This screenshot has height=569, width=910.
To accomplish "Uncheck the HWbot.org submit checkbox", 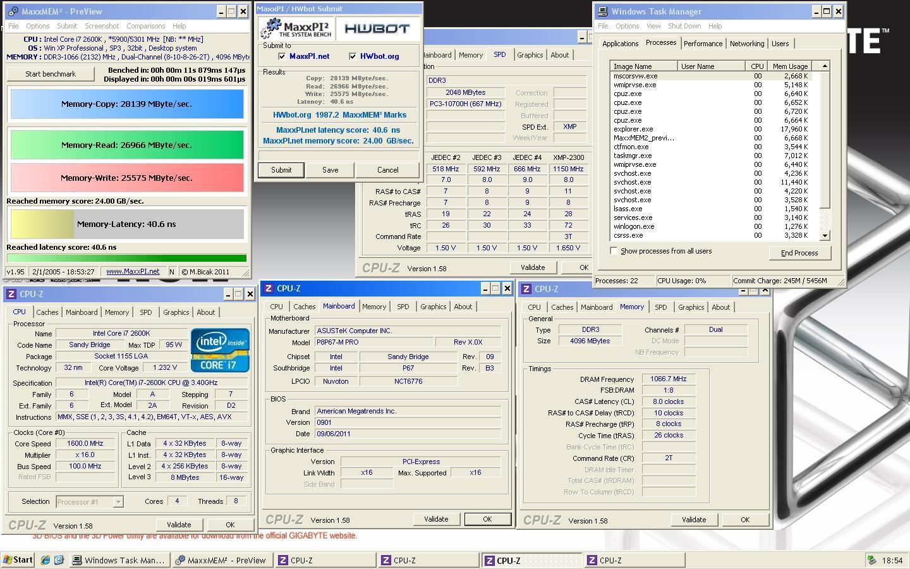I will 353,56.
